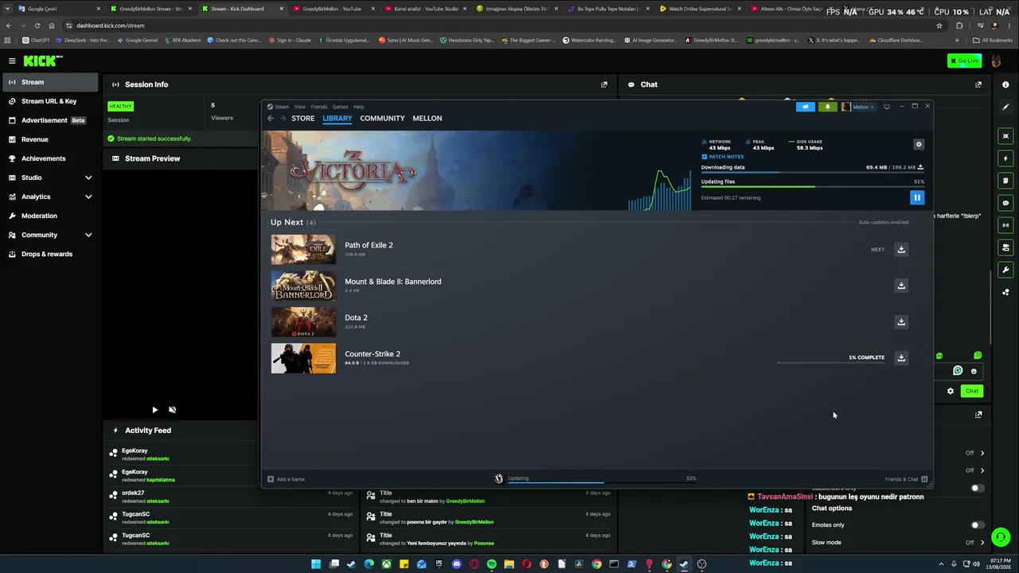Open Steam Games menu
The width and height of the screenshot is (1019, 573).
tap(340, 107)
